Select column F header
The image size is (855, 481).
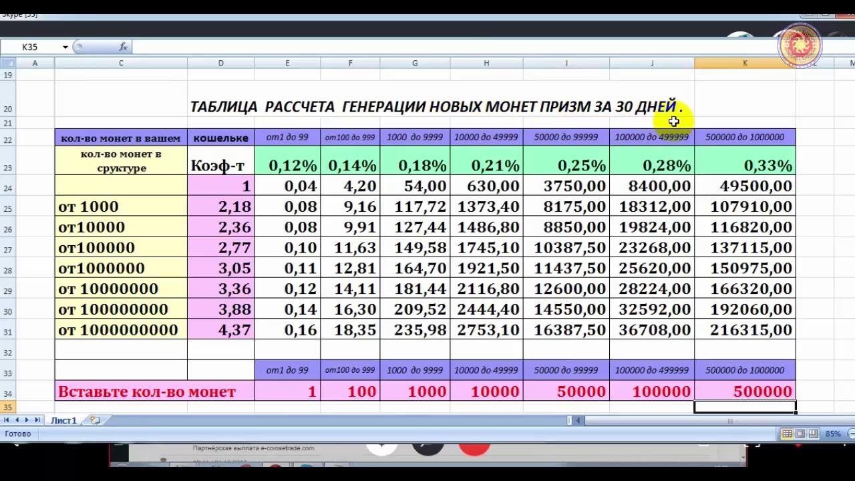coord(350,63)
